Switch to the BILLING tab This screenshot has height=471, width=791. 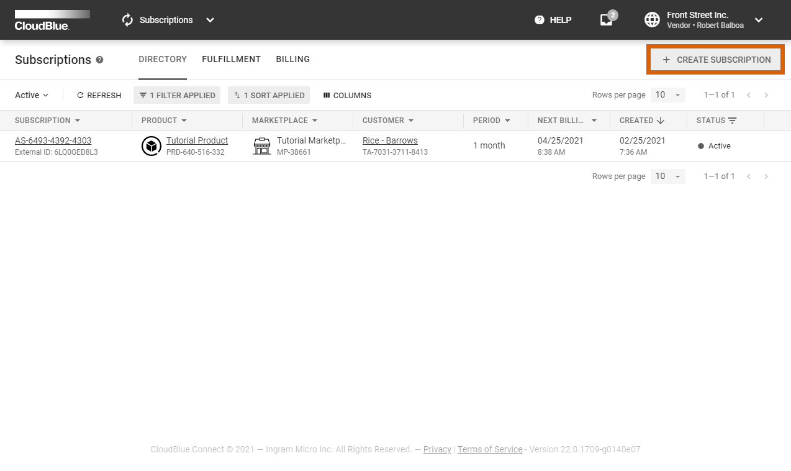(x=292, y=59)
